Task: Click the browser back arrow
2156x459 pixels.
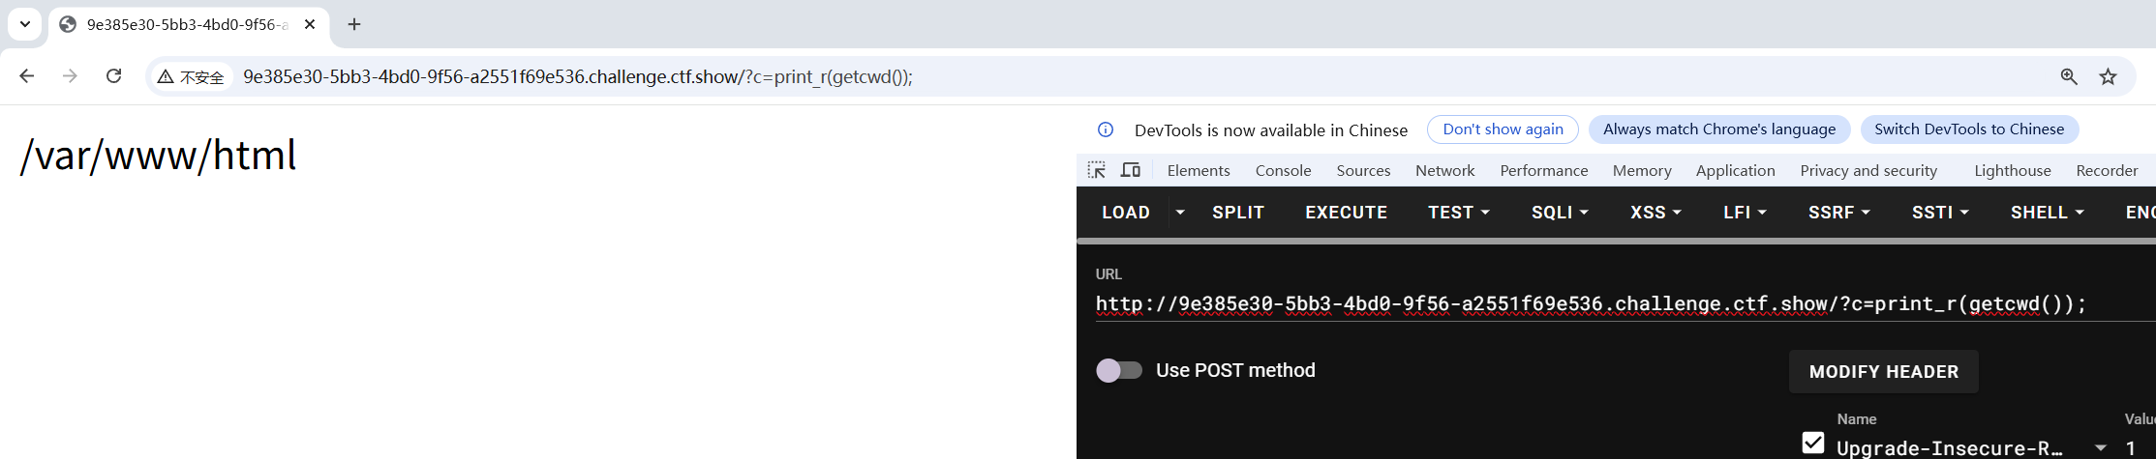Action: (27, 76)
